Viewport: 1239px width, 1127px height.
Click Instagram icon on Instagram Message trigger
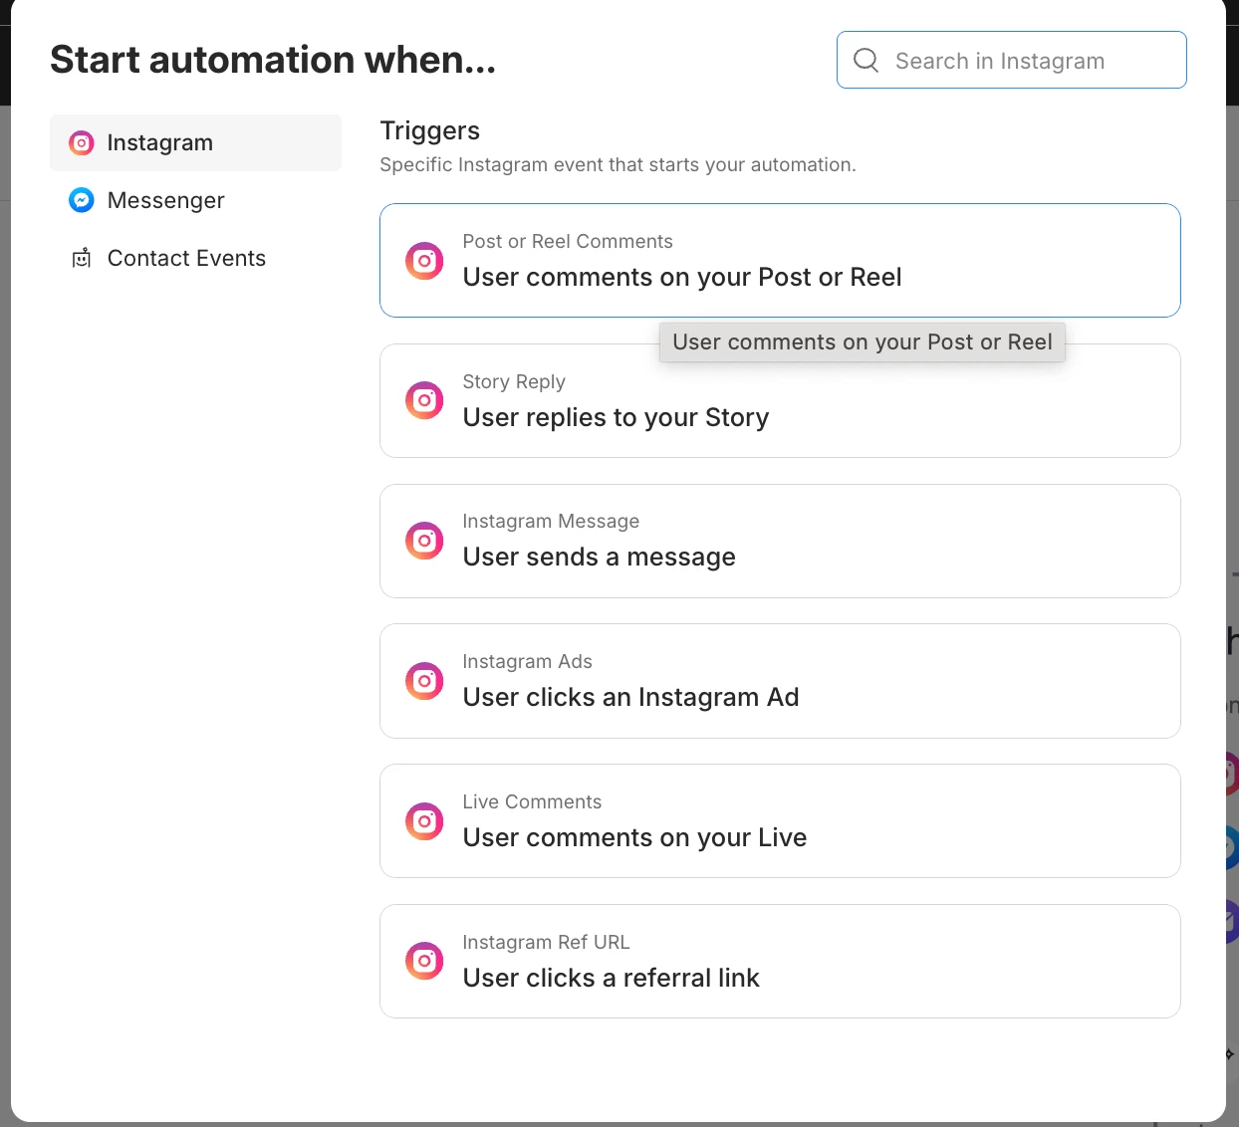click(x=424, y=541)
